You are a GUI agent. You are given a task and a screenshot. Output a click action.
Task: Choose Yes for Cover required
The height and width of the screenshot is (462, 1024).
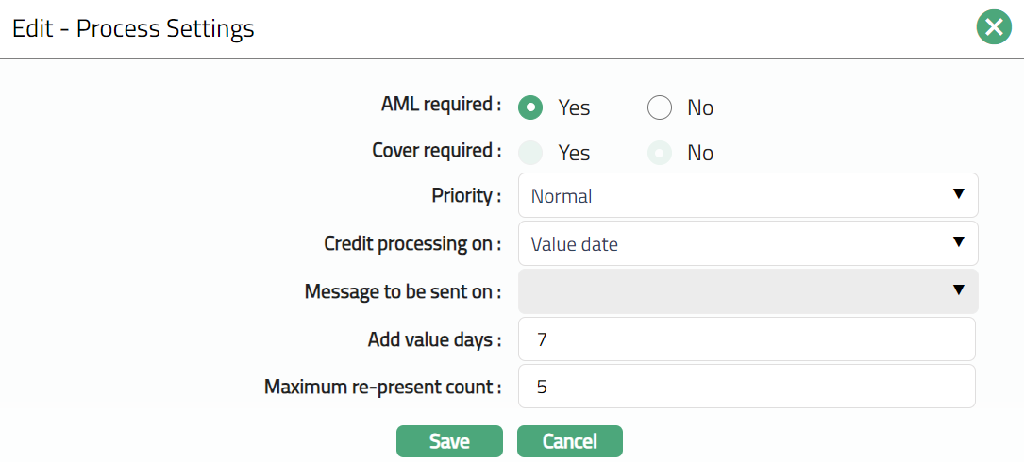[531, 153]
